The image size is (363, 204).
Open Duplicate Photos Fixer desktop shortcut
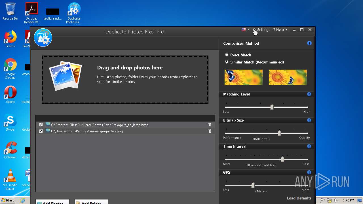74,13
